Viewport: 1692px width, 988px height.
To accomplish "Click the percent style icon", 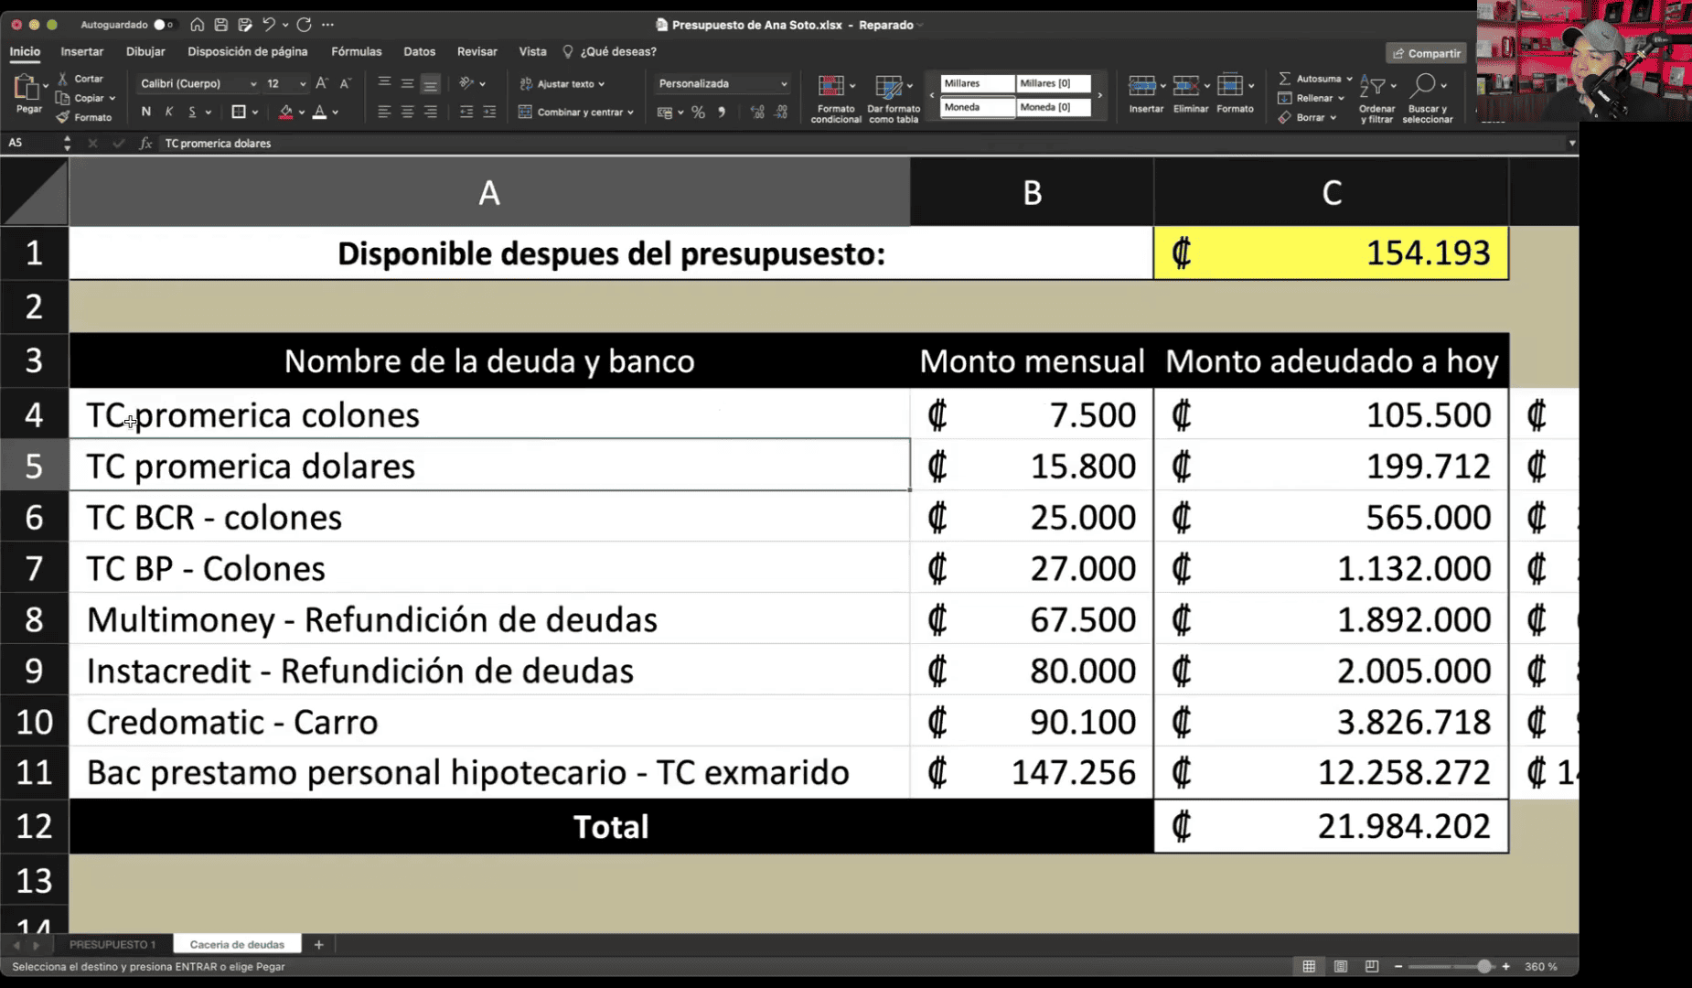I will (x=698, y=113).
